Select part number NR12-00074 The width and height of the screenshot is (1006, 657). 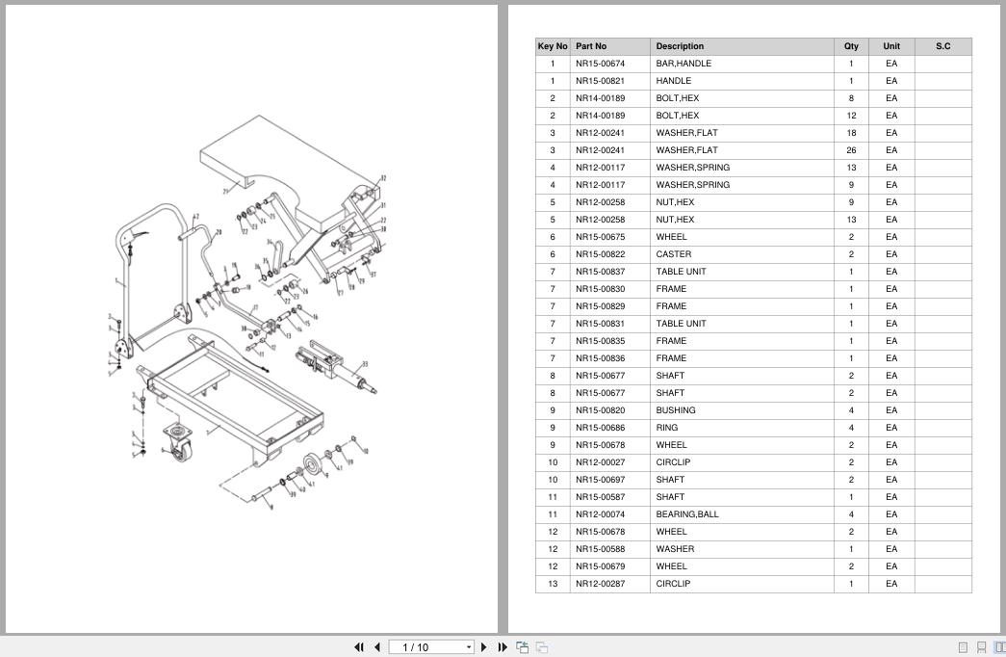[600, 514]
